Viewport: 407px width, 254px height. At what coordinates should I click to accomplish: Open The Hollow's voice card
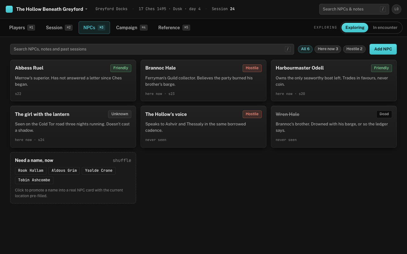point(203,127)
